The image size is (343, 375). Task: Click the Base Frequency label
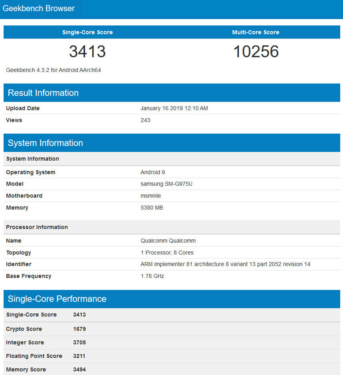point(29,276)
